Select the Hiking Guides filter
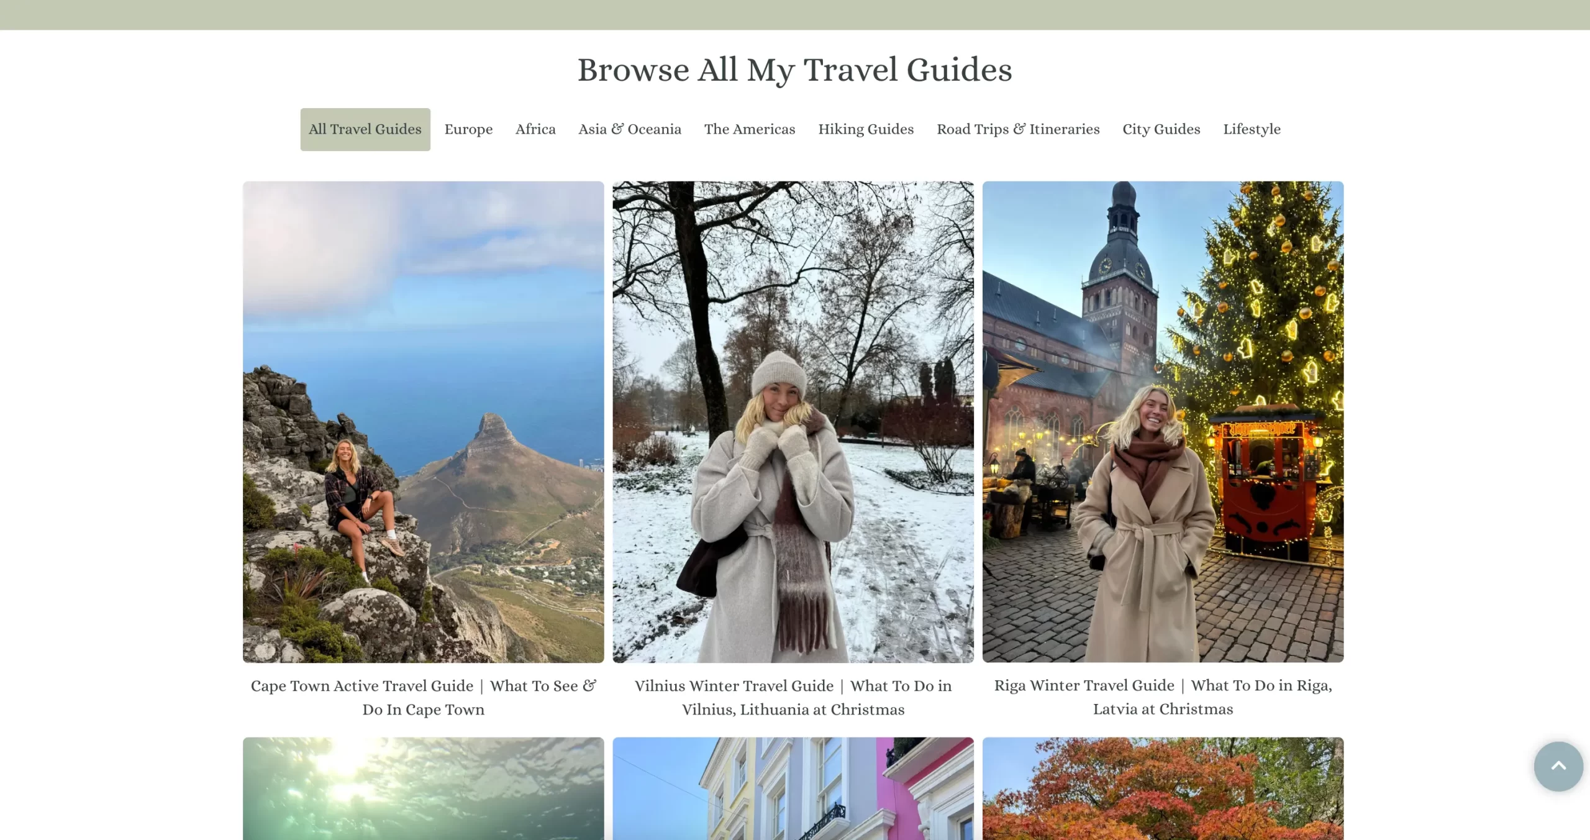This screenshot has width=1590, height=840. [x=866, y=129]
